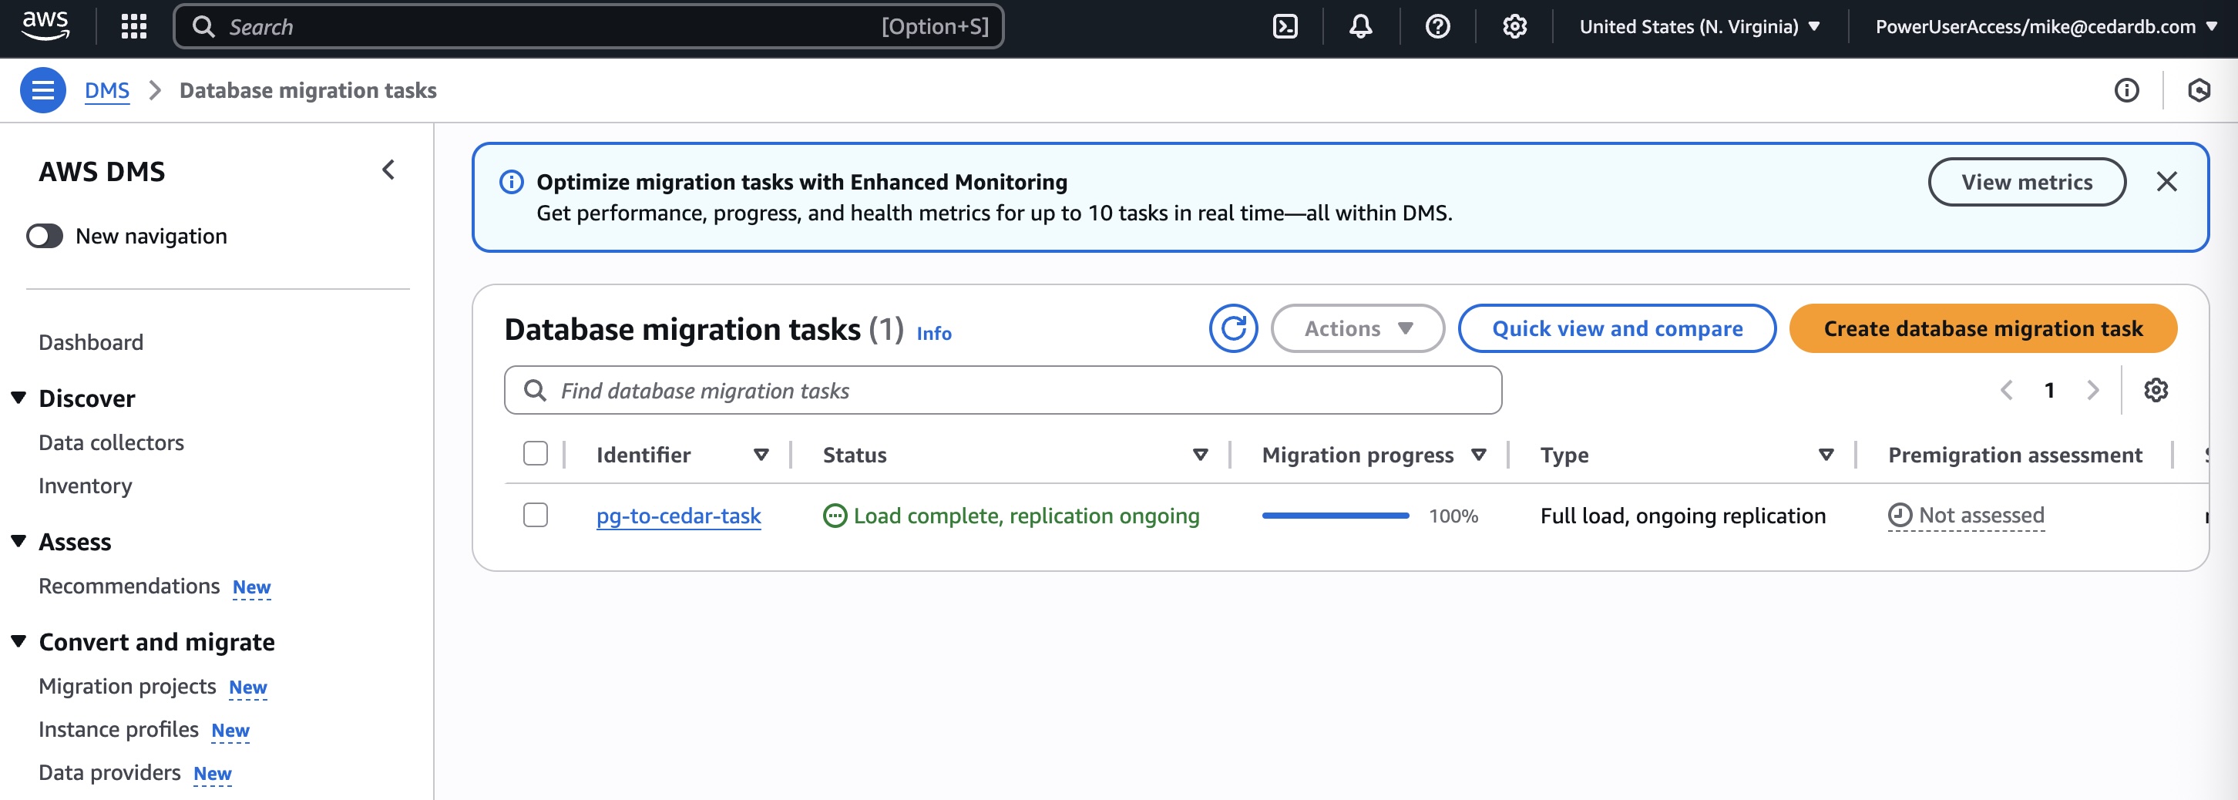Open the info panel icon in breadcrumb bar

tap(2126, 90)
